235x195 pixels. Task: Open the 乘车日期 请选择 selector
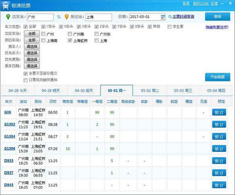(32, 66)
